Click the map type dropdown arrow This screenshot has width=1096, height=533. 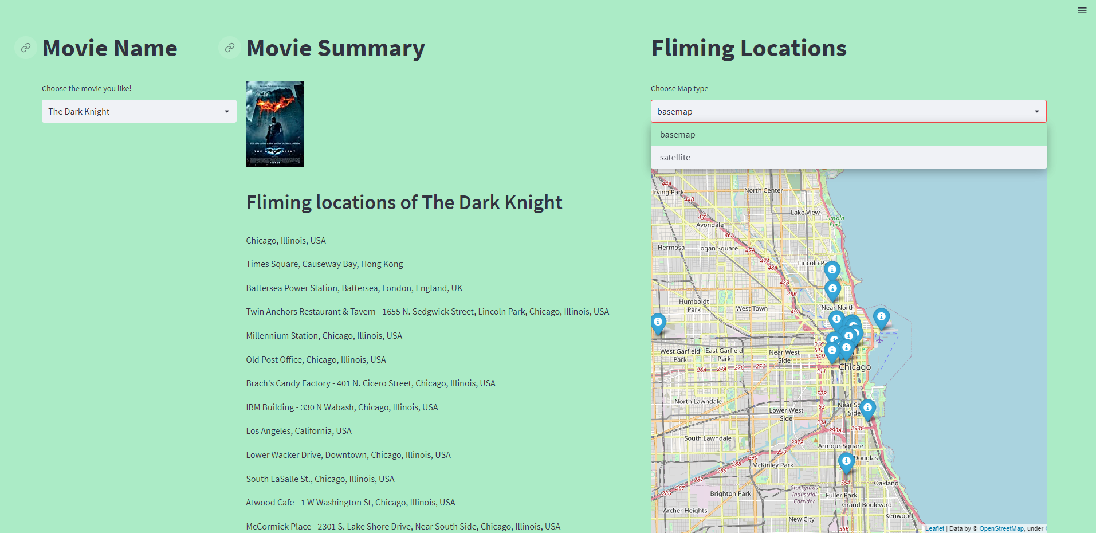1036,111
